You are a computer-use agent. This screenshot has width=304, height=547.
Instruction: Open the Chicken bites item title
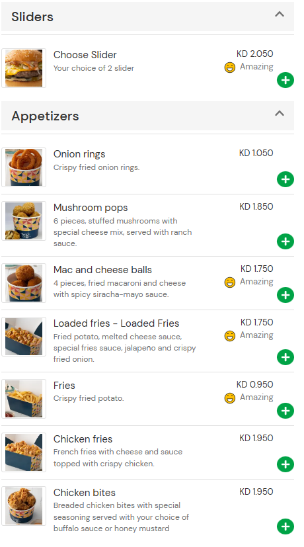click(85, 493)
